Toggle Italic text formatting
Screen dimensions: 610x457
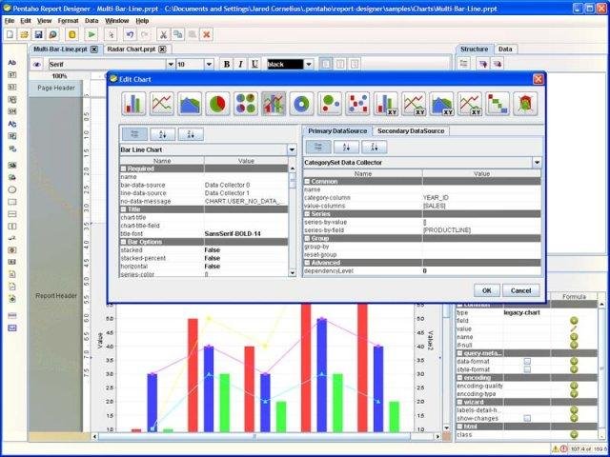(x=241, y=64)
